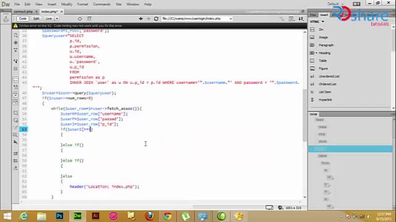Select line number 53 in gutter

coord(24,129)
